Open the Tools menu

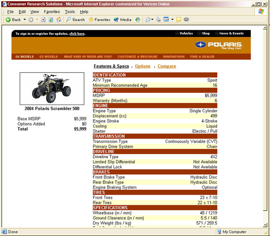point(70,12)
